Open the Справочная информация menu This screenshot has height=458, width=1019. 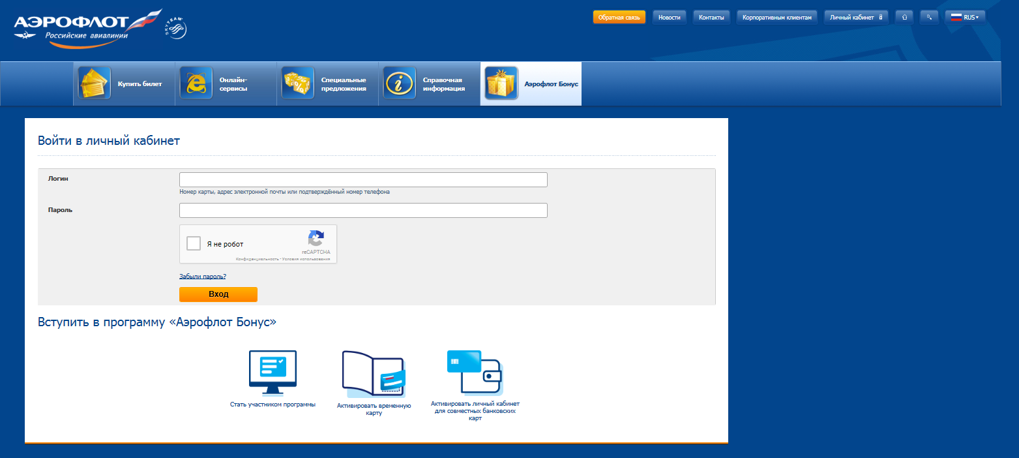(429, 84)
